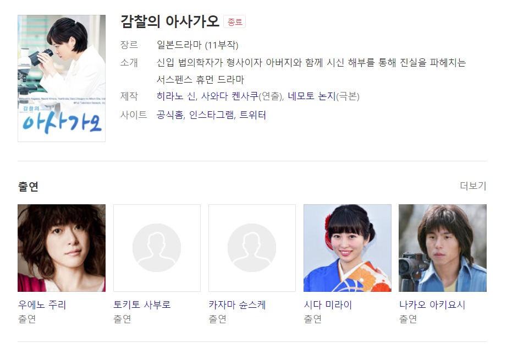Click the 토키토 사부로 name link

pos(142,304)
